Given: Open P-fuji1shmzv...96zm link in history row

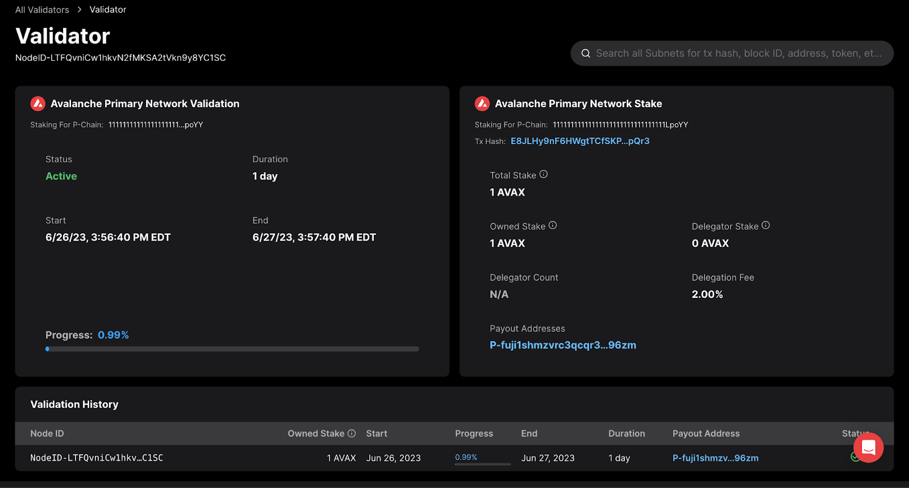Looking at the screenshot, I should (x=716, y=458).
